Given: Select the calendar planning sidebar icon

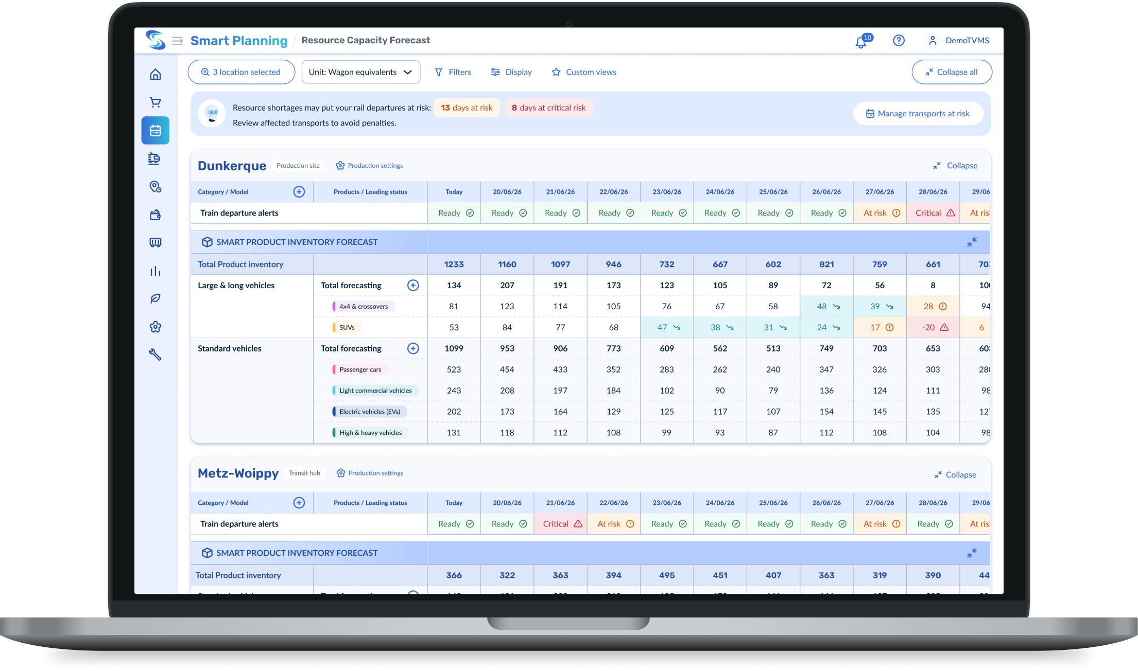Looking at the screenshot, I should [156, 131].
